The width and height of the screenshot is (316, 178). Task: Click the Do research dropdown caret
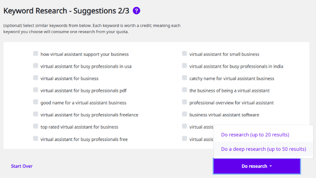point(271,166)
